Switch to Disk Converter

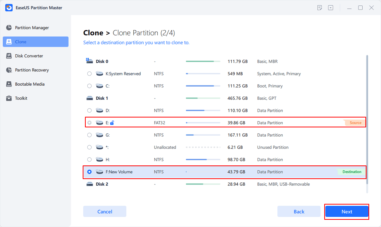coord(35,56)
